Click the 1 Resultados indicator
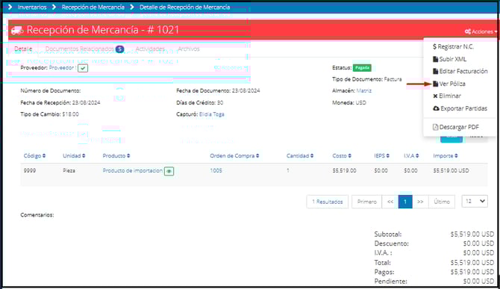Screen dimensions: 500x289 tap(328, 202)
